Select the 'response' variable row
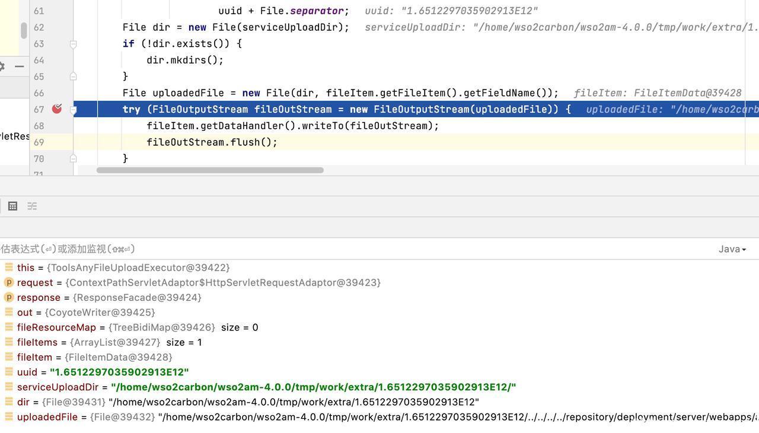 tap(379, 297)
